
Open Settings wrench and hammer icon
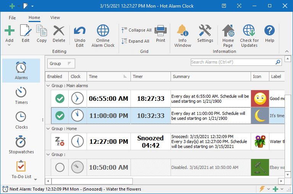205,31
